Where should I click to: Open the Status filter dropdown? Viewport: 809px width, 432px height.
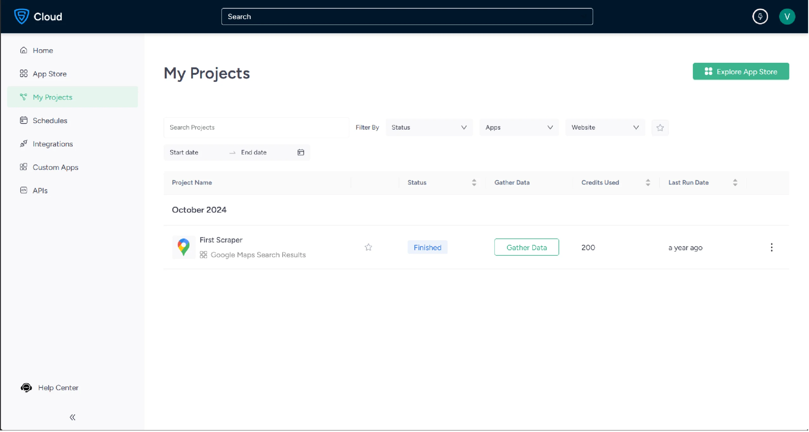coord(429,127)
